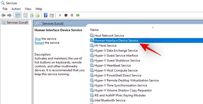Click the Pause Service toolbar icon
The height and width of the screenshot is (104, 203).
click(x=72, y=15)
